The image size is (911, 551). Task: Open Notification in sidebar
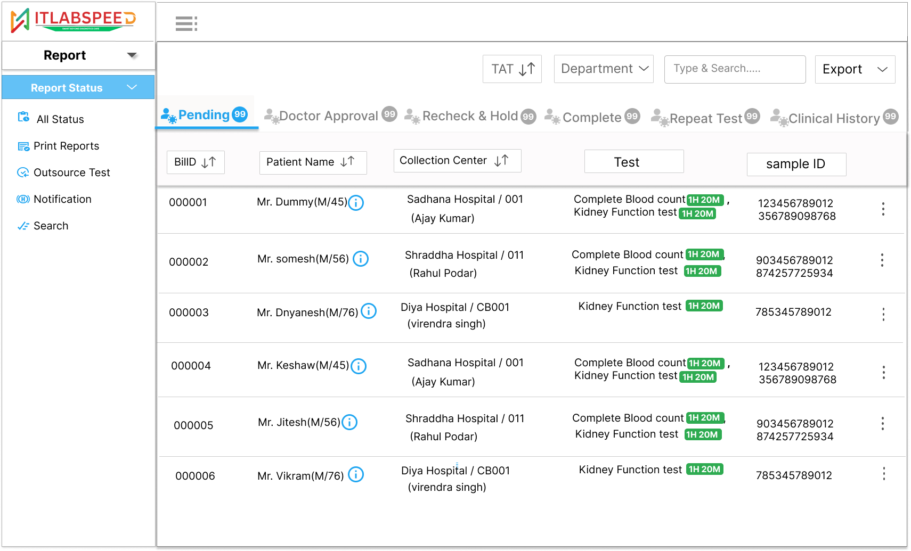(63, 199)
